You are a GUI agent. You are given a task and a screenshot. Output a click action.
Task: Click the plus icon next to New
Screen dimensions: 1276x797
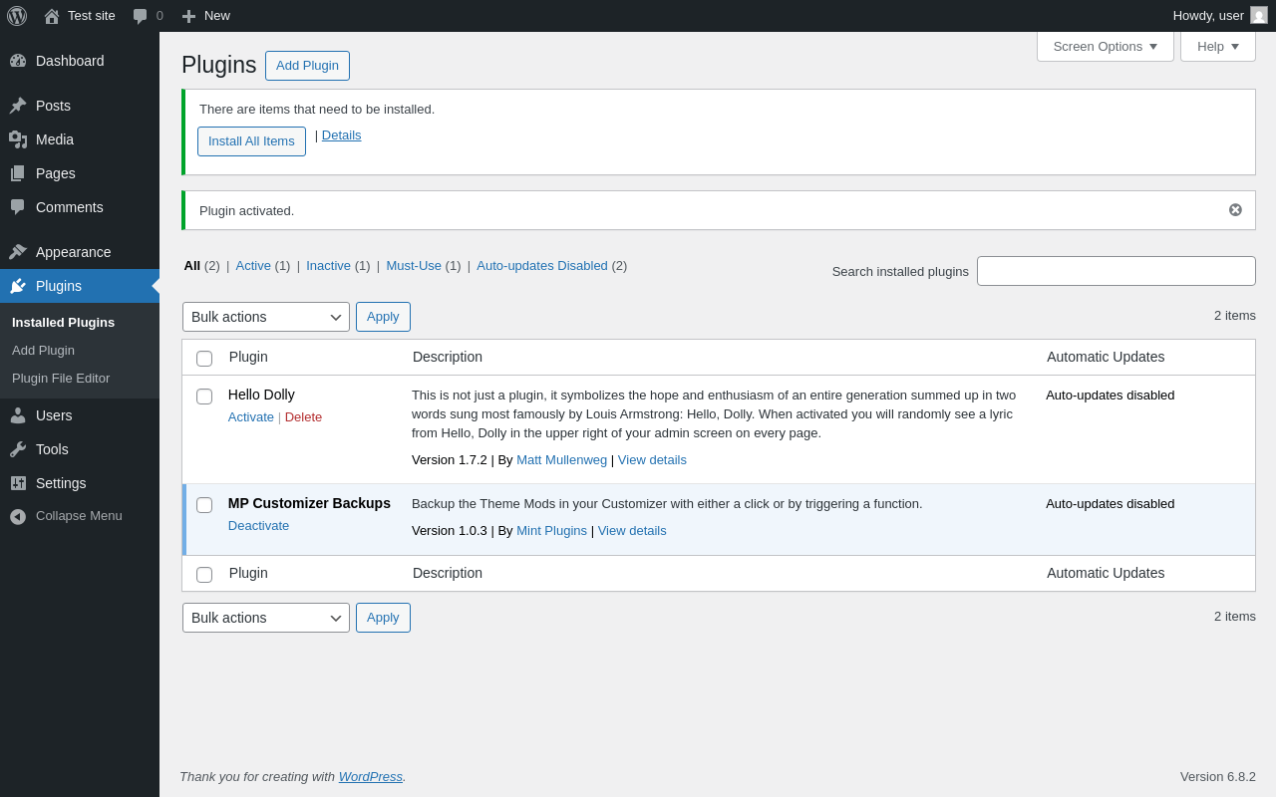coord(188,16)
